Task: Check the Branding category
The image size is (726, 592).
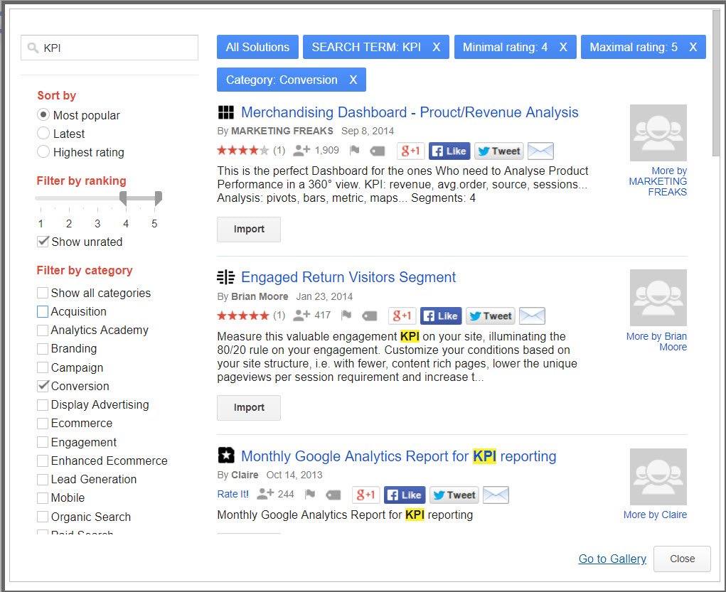Action: point(43,348)
